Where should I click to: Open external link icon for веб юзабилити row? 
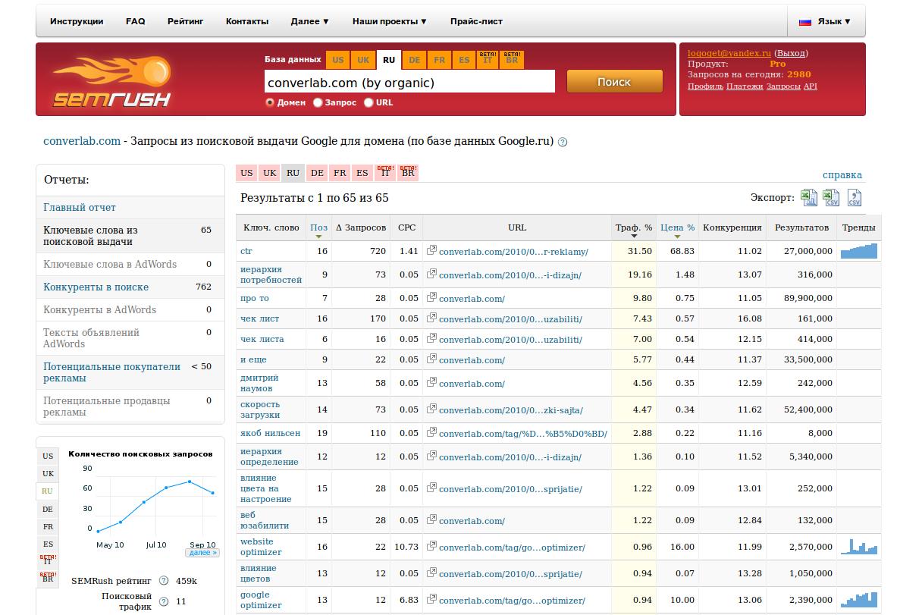click(x=431, y=519)
